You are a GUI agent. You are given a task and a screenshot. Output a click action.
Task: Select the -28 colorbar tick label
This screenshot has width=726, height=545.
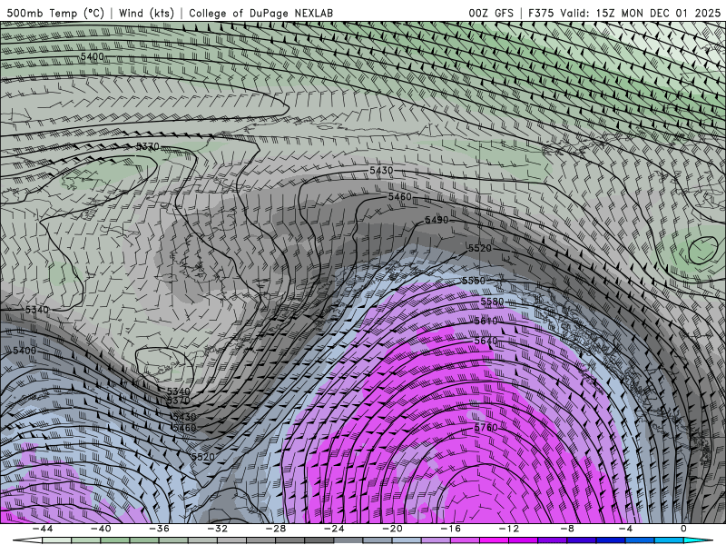276,529
